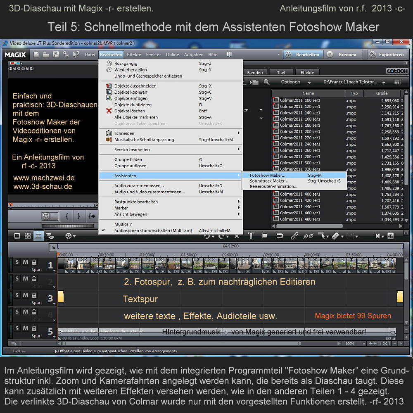Click the Brennen button

point(344,55)
